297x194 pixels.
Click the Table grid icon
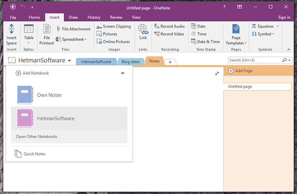[29, 29]
